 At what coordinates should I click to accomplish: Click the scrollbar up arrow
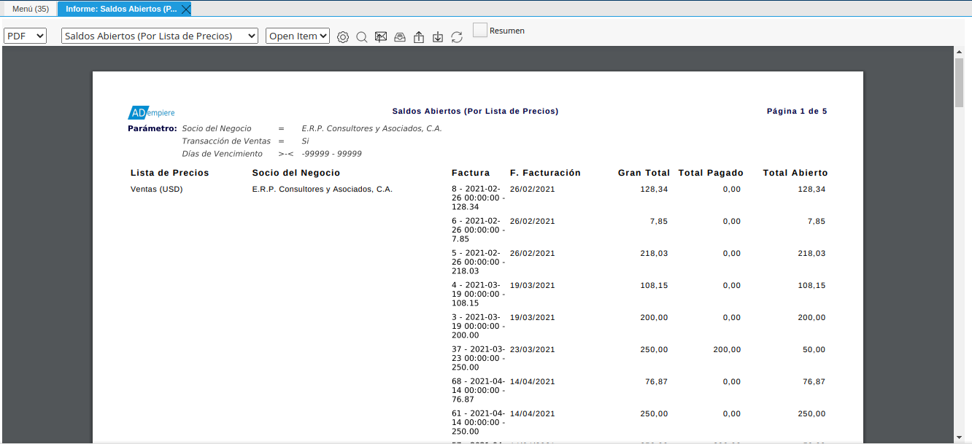959,52
